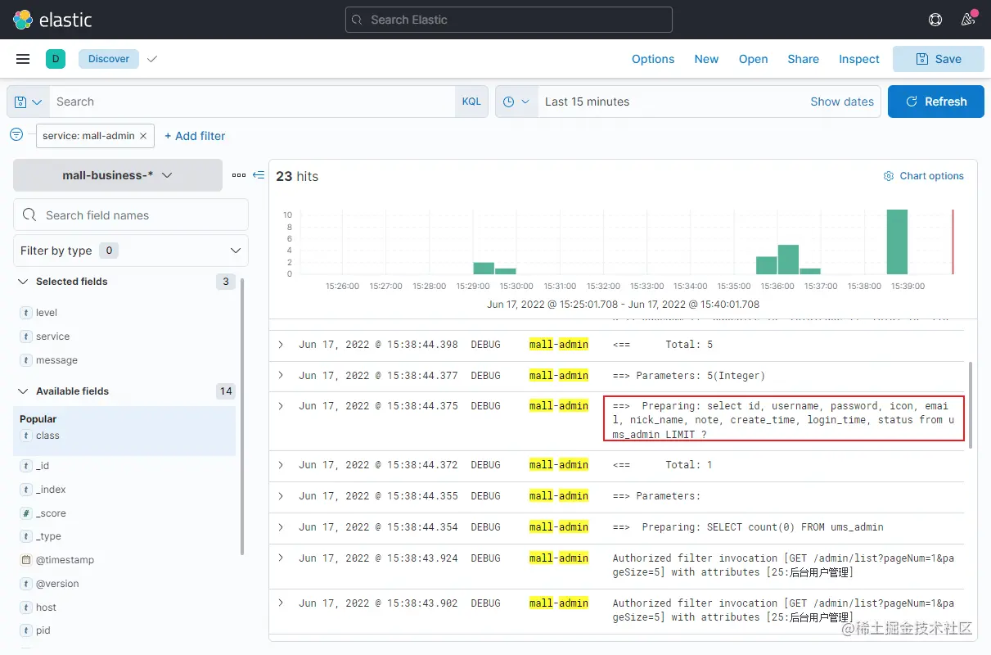Click Open in the top menu
Viewport: 991px width, 655px height.
click(753, 59)
